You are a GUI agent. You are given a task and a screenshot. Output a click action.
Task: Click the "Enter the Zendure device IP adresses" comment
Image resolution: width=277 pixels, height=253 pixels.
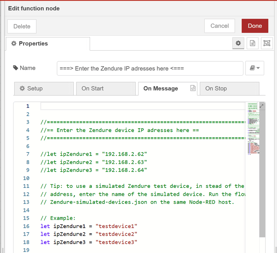click(x=119, y=130)
